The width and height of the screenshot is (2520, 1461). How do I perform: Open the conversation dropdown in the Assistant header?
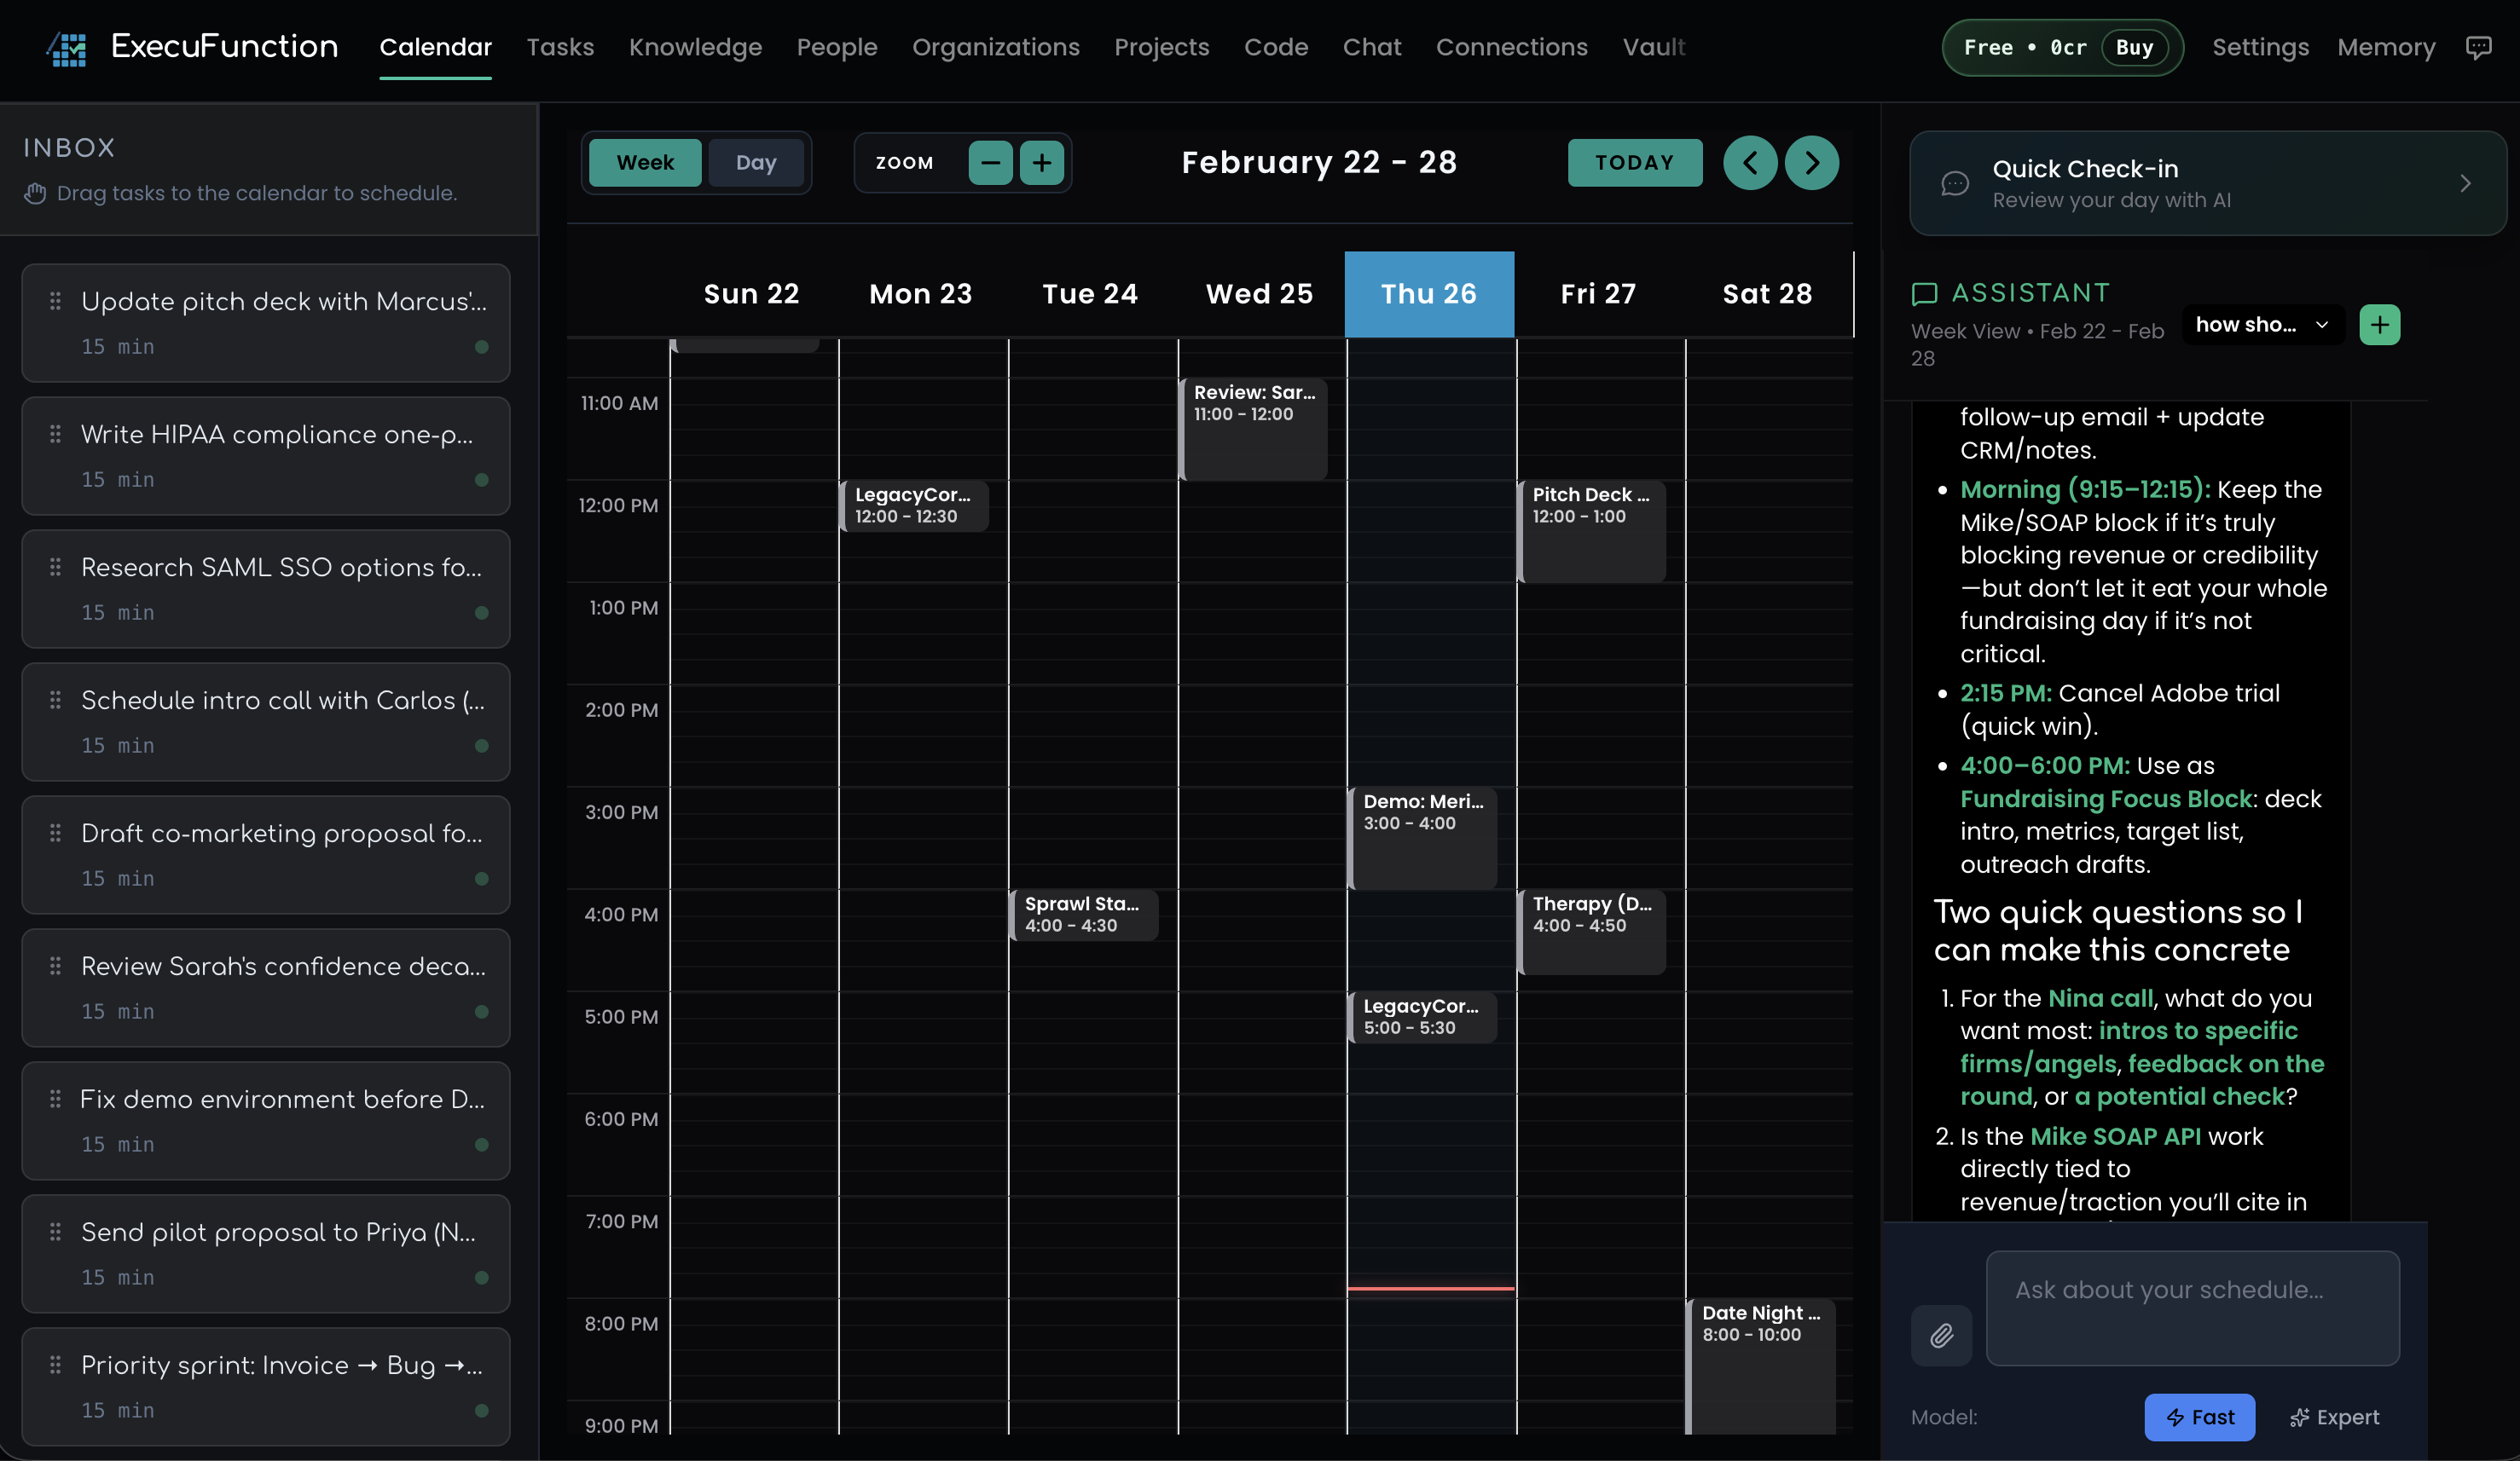pos(2262,324)
